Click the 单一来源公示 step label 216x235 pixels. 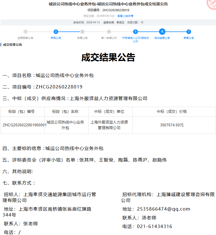coord(109,38)
